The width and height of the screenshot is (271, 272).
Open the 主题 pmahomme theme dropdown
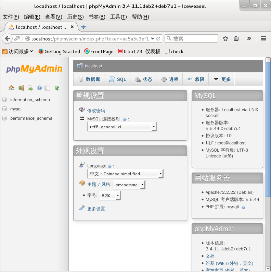pos(129,185)
